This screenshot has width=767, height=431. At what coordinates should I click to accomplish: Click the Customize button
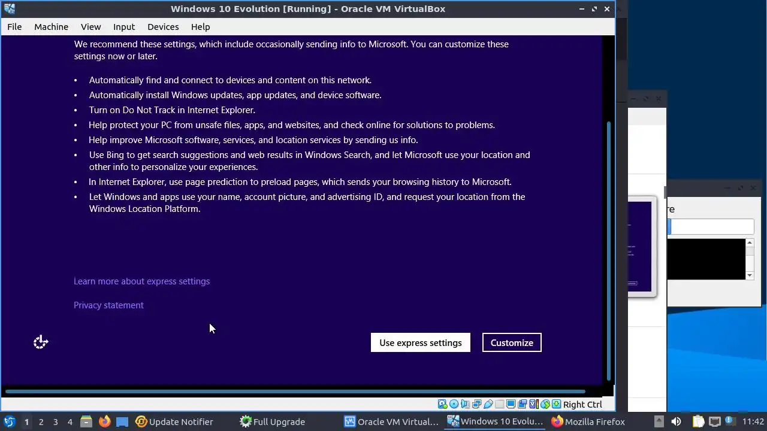pos(512,342)
